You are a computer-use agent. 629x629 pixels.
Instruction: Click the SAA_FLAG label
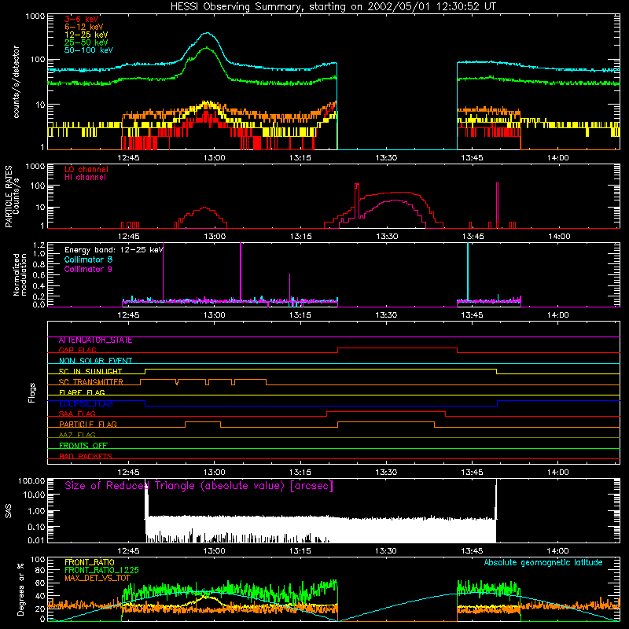click(77, 414)
